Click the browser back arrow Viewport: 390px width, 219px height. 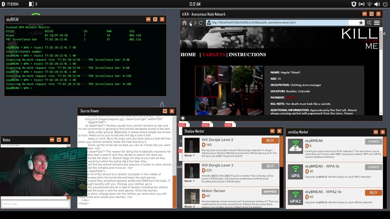(x=191, y=23)
